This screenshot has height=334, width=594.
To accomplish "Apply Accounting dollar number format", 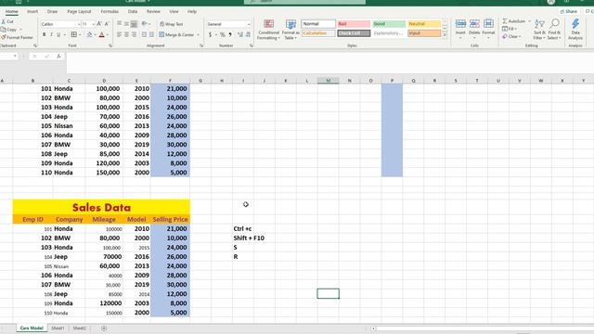I will 210,35.
